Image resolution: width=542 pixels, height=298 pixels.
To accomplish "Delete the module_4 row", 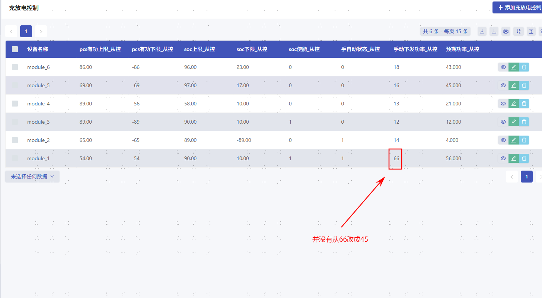I will coord(524,104).
